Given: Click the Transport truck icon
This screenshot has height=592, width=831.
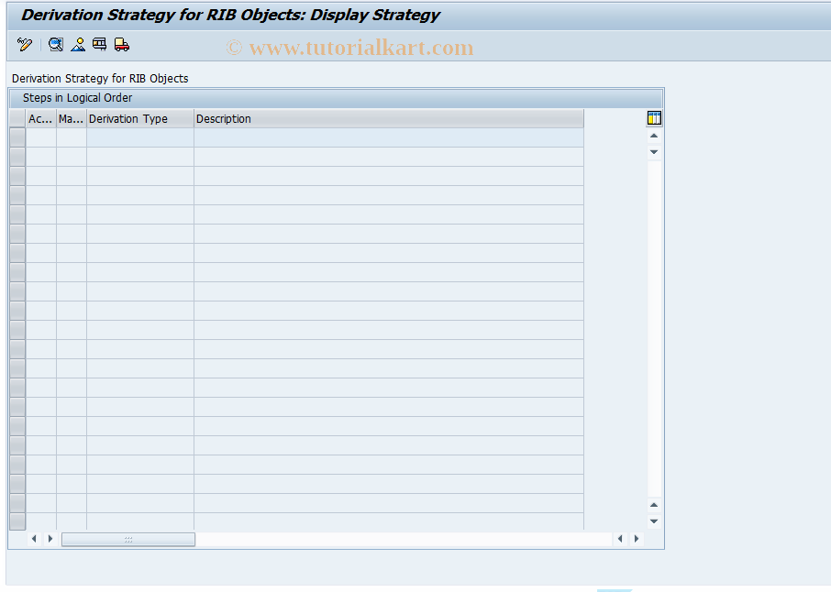Looking at the screenshot, I should (122, 45).
